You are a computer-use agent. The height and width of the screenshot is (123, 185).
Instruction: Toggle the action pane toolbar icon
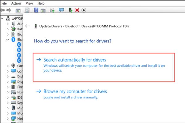click(43, 10)
